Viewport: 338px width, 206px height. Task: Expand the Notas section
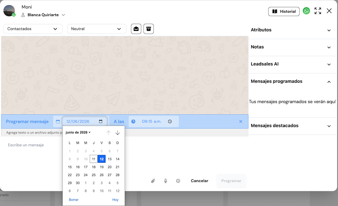coord(292,47)
